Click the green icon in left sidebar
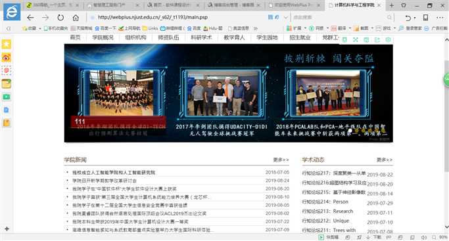Image resolution: width=449 pixels, height=241 pixels. tap(7, 97)
